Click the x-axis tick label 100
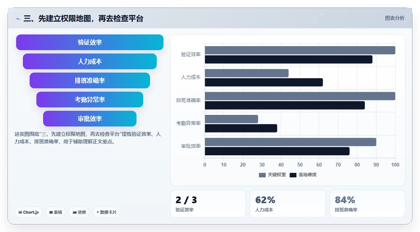 395,165
